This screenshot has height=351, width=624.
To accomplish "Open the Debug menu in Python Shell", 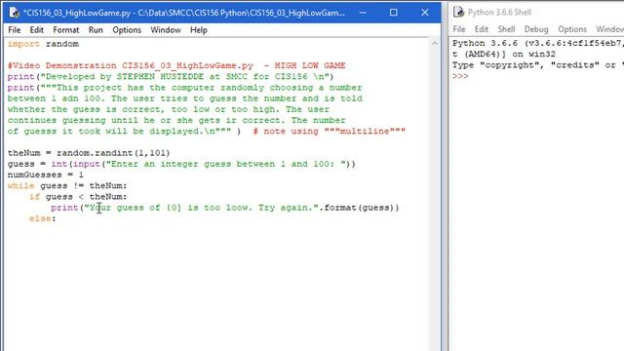I will [536, 29].
